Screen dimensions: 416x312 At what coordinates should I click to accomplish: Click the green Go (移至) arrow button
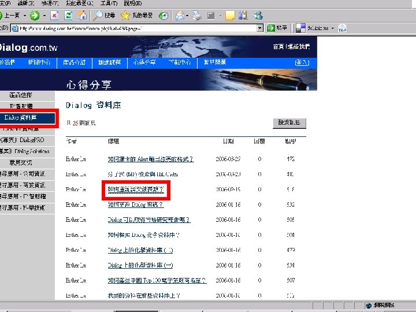pos(277,28)
